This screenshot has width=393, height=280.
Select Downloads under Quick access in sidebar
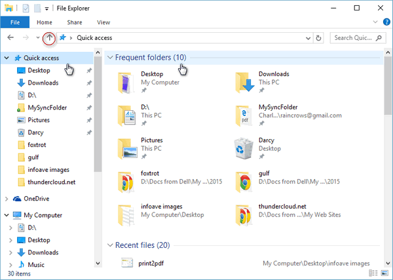(43, 83)
